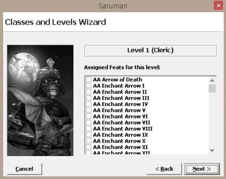Click the feats list scrollbar thumb
Screen dimensions: 226x179
[212, 88]
